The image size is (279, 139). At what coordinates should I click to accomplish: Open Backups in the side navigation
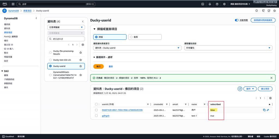click(x=6, y=41)
